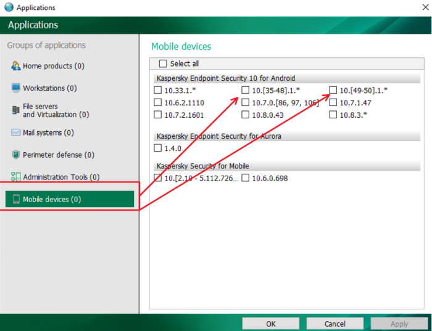Image resolution: width=432 pixels, height=331 pixels.
Task: Confirm with the OK button
Action: tap(271, 324)
